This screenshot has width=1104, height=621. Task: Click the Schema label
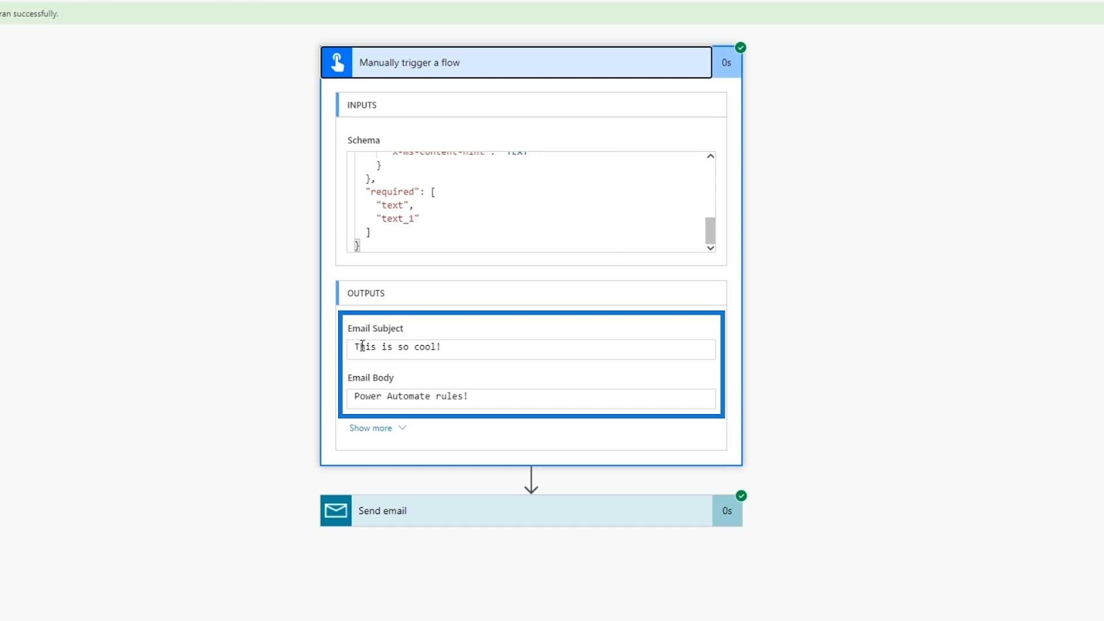tap(364, 140)
